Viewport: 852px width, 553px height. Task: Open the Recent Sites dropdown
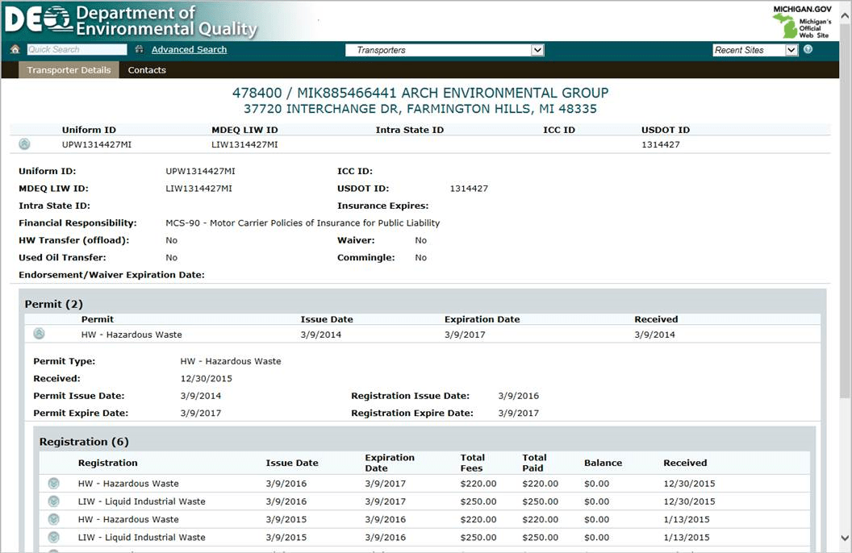[754, 50]
